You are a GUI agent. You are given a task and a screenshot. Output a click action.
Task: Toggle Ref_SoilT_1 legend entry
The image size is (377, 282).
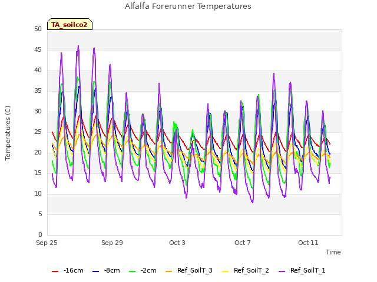point(302,271)
